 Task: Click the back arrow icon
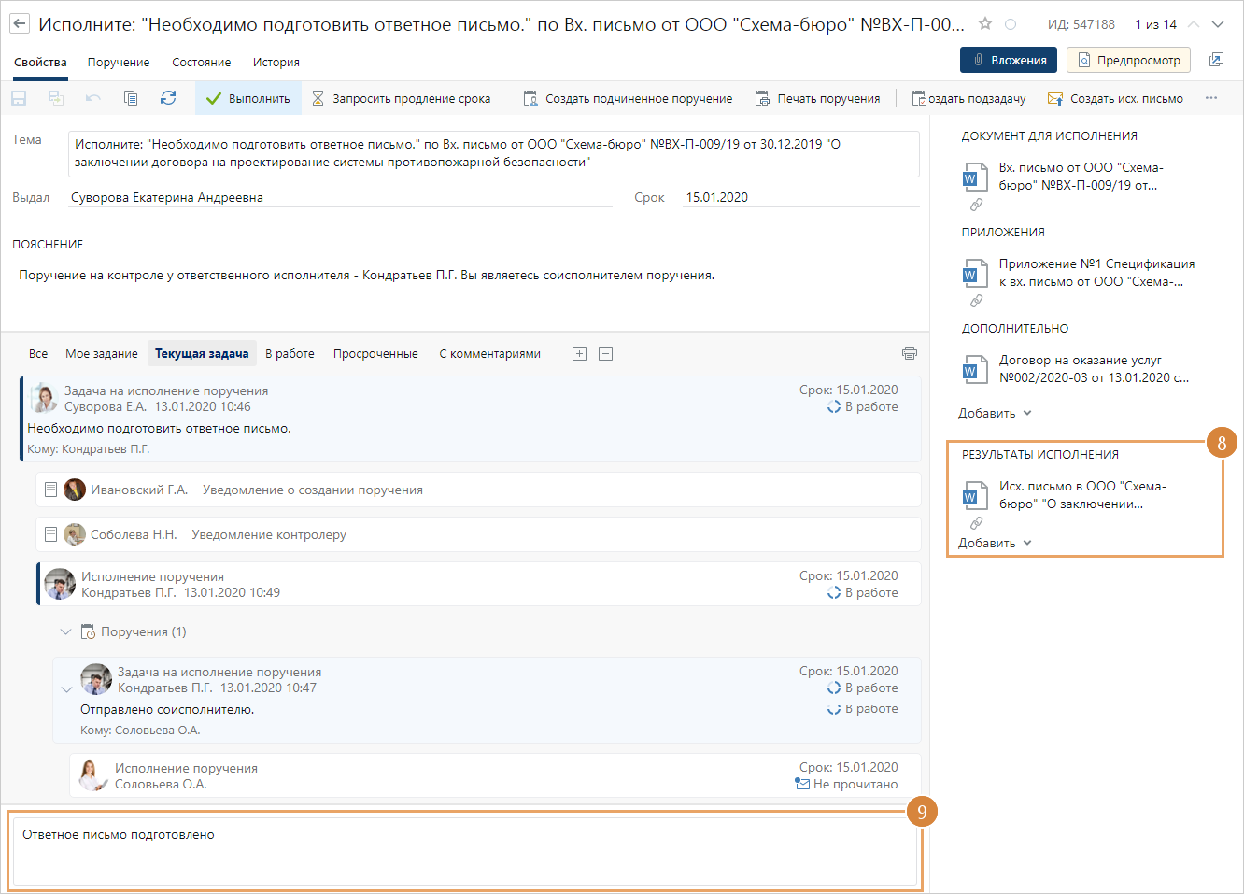coord(20,24)
